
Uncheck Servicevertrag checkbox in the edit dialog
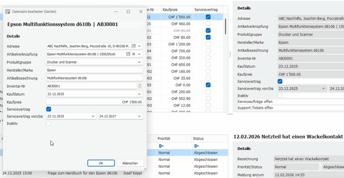click(x=49, y=109)
